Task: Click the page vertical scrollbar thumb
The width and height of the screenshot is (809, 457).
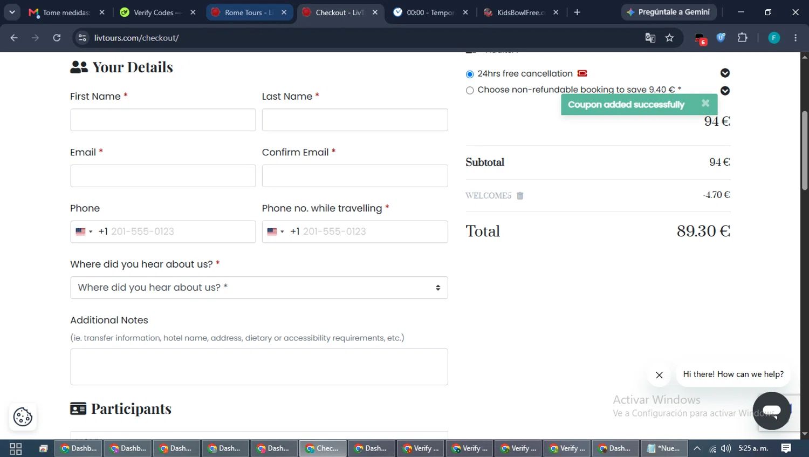Action: tap(804, 151)
